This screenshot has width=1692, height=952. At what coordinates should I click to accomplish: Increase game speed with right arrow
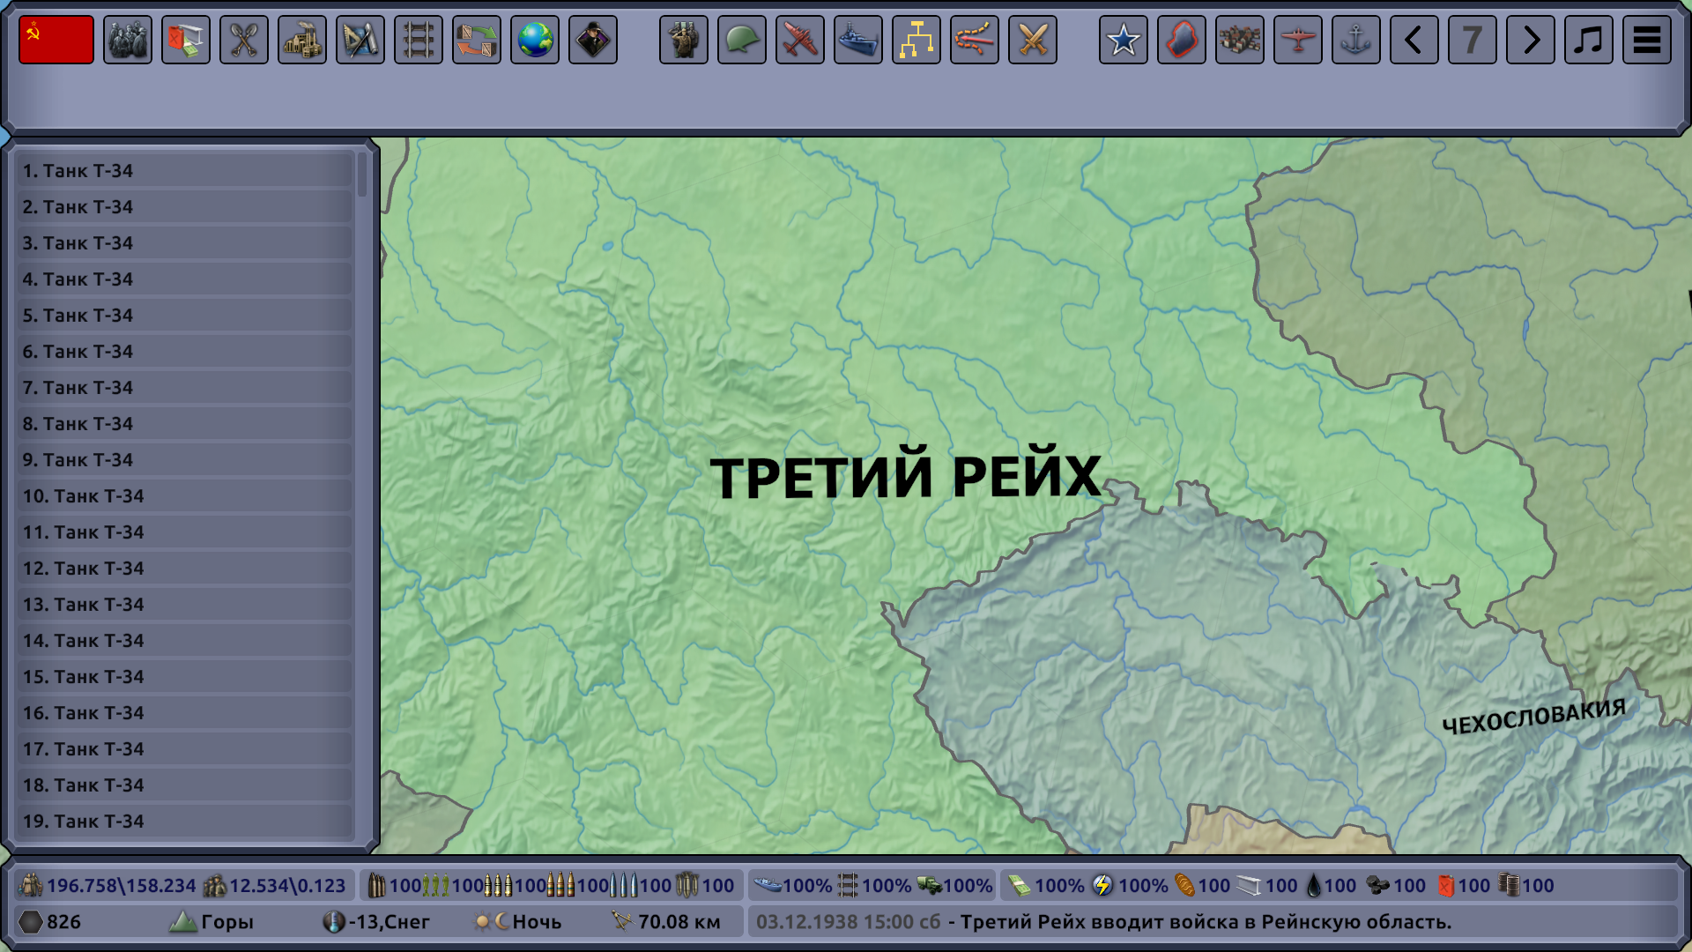1531,40
